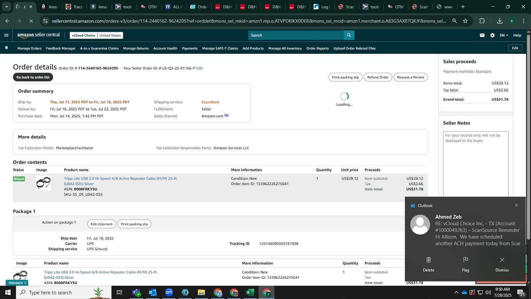The image size is (531, 299).
Task: View site information icon in address bar
Action: [x=45, y=21]
